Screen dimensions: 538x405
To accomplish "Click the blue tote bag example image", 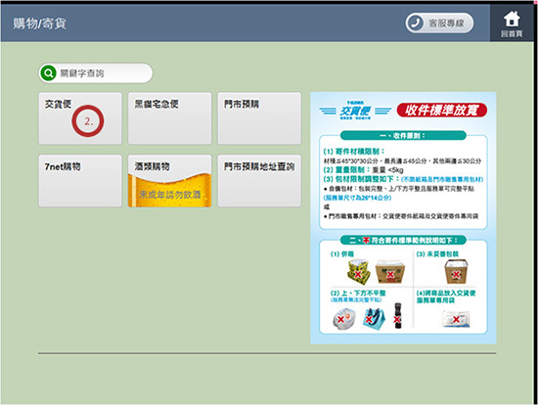I will click(x=374, y=319).
